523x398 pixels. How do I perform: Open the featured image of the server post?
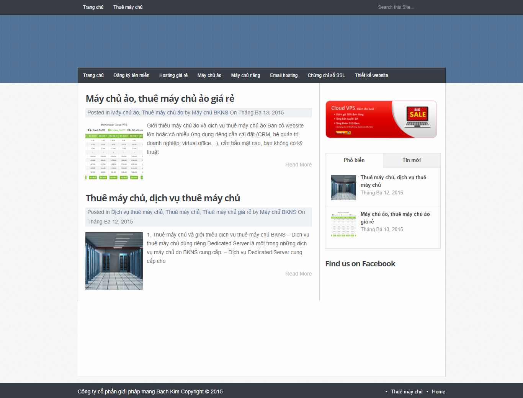(x=114, y=261)
